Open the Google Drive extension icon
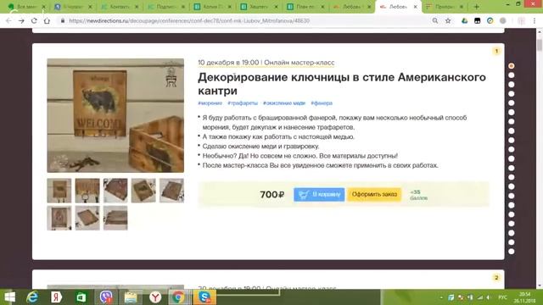 pyautogui.click(x=464, y=20)
